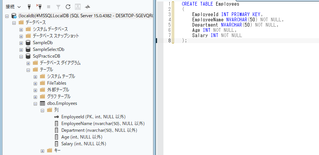This screenshot has width=319, height=155.
Task: Click the FileTables folder icon
Action: 43,83
